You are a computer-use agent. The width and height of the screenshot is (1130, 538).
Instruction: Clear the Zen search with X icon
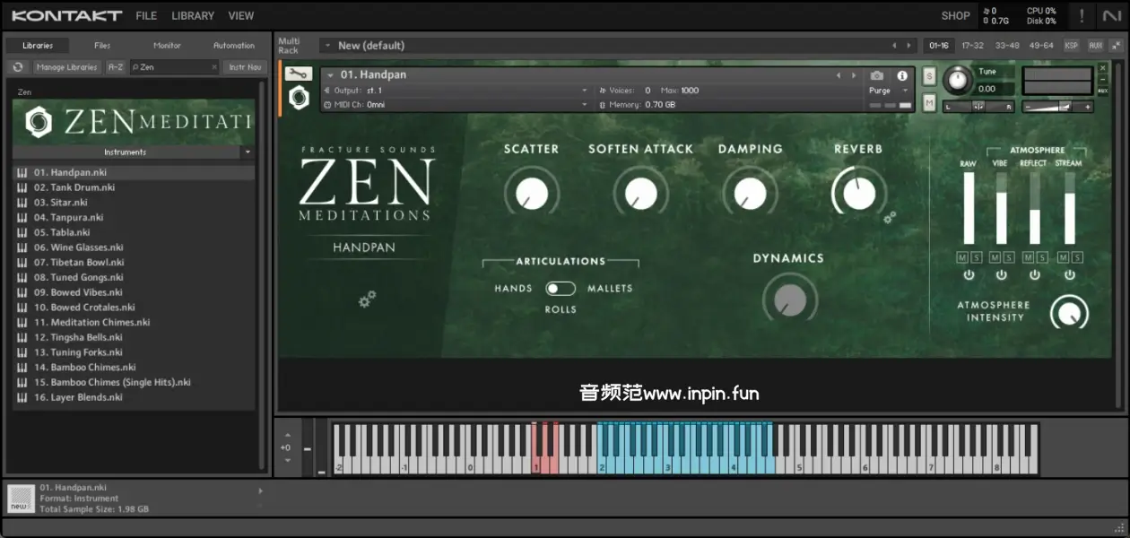point(214,67)
